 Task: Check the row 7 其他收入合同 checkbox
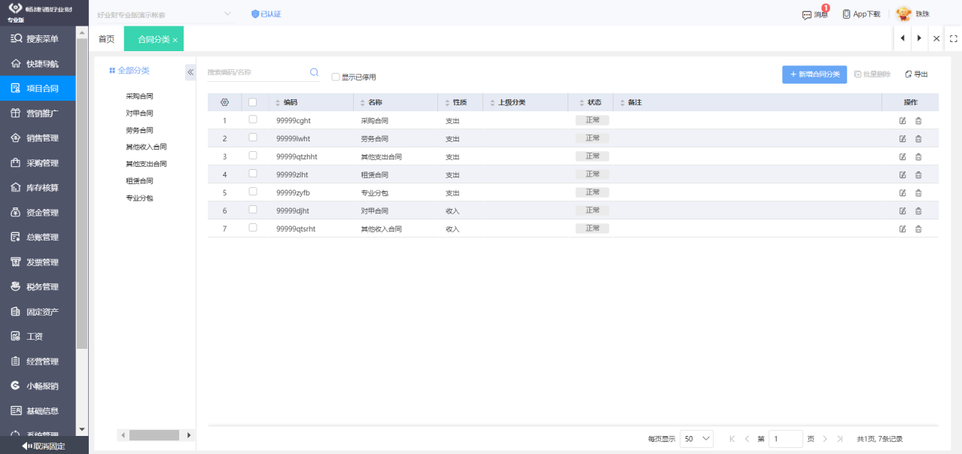253,228
